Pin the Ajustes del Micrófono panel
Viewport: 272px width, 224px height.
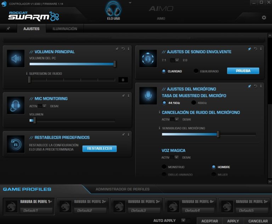point(249,86)
